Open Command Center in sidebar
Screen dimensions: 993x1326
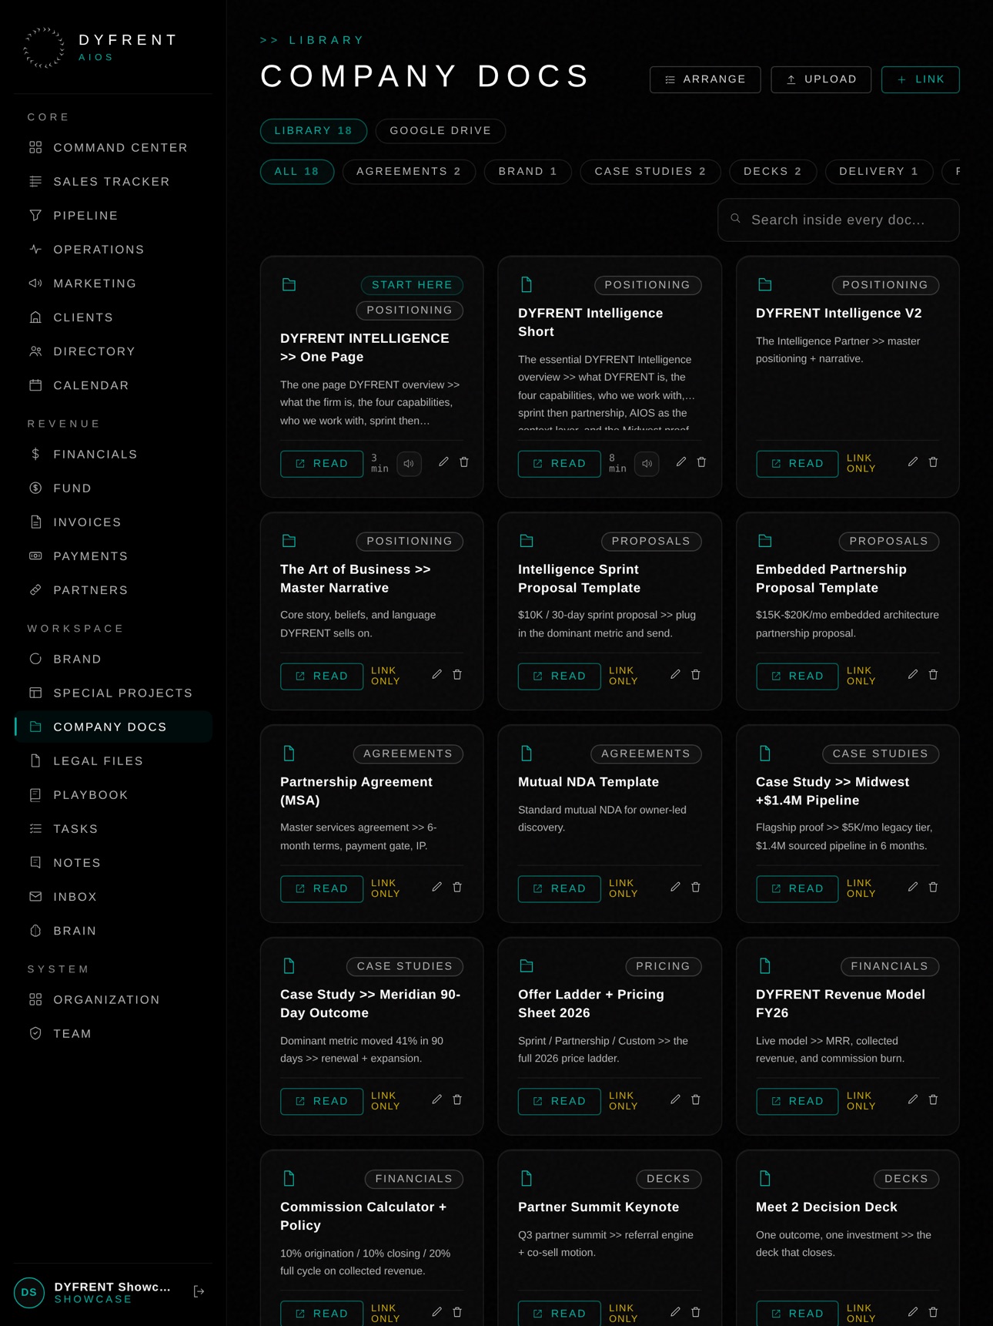coord(113,148)
